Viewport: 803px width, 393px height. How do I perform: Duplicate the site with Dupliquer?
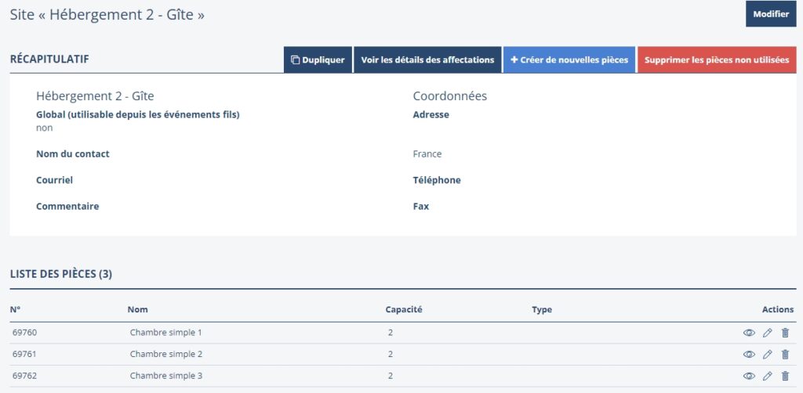(318, 60)
